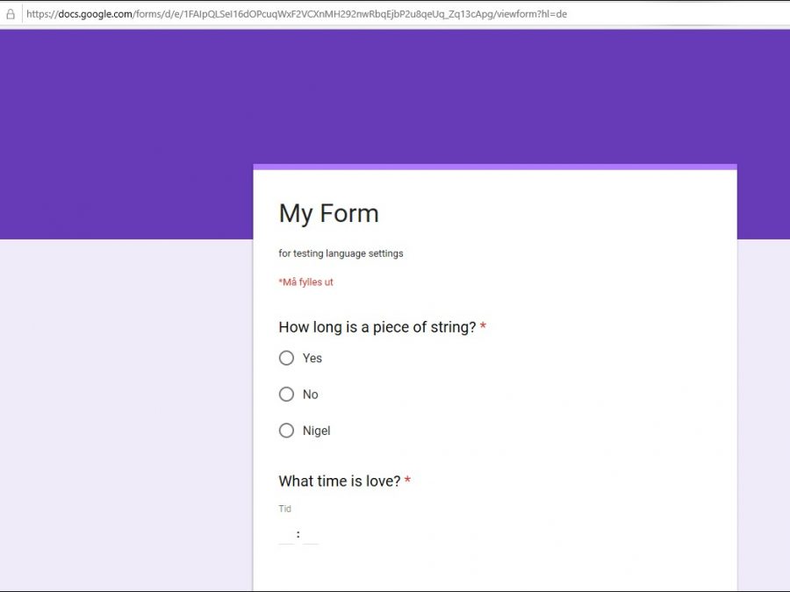Screen dimensions: 790x592
Task: Click the 'for testing language settings' description
Action: point(341,253)
